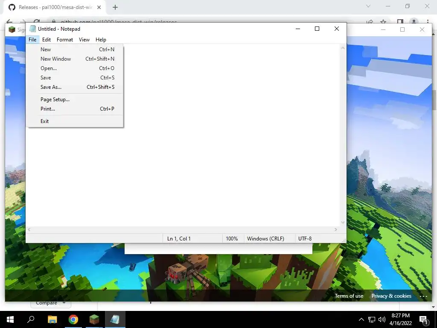The height and width of the screenshot is (328, 437).
Task: Click Exit in Notepad File menu
Action: click(x=75, y=121)
